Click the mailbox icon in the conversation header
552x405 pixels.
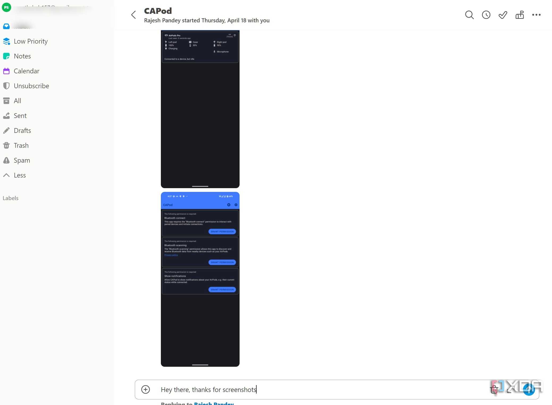coord(520,15)
